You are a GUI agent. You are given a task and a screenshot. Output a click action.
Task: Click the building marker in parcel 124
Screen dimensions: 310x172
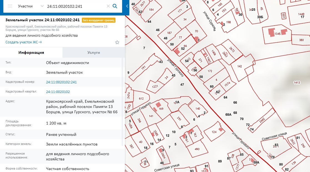coord(221,129)
